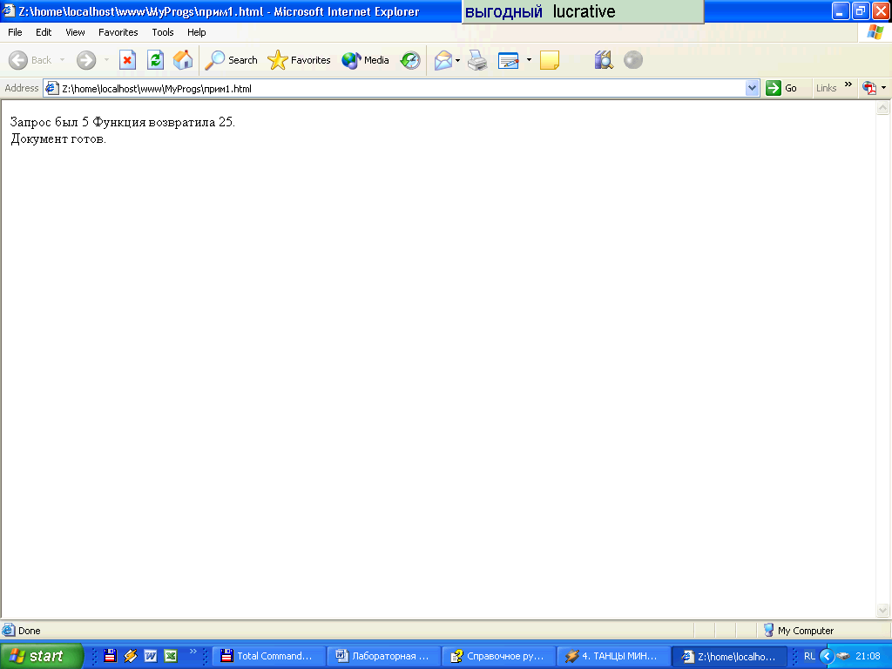Switch to the ТАНЦЫ МИН Winamp taskbar button

tap(614, 657)
